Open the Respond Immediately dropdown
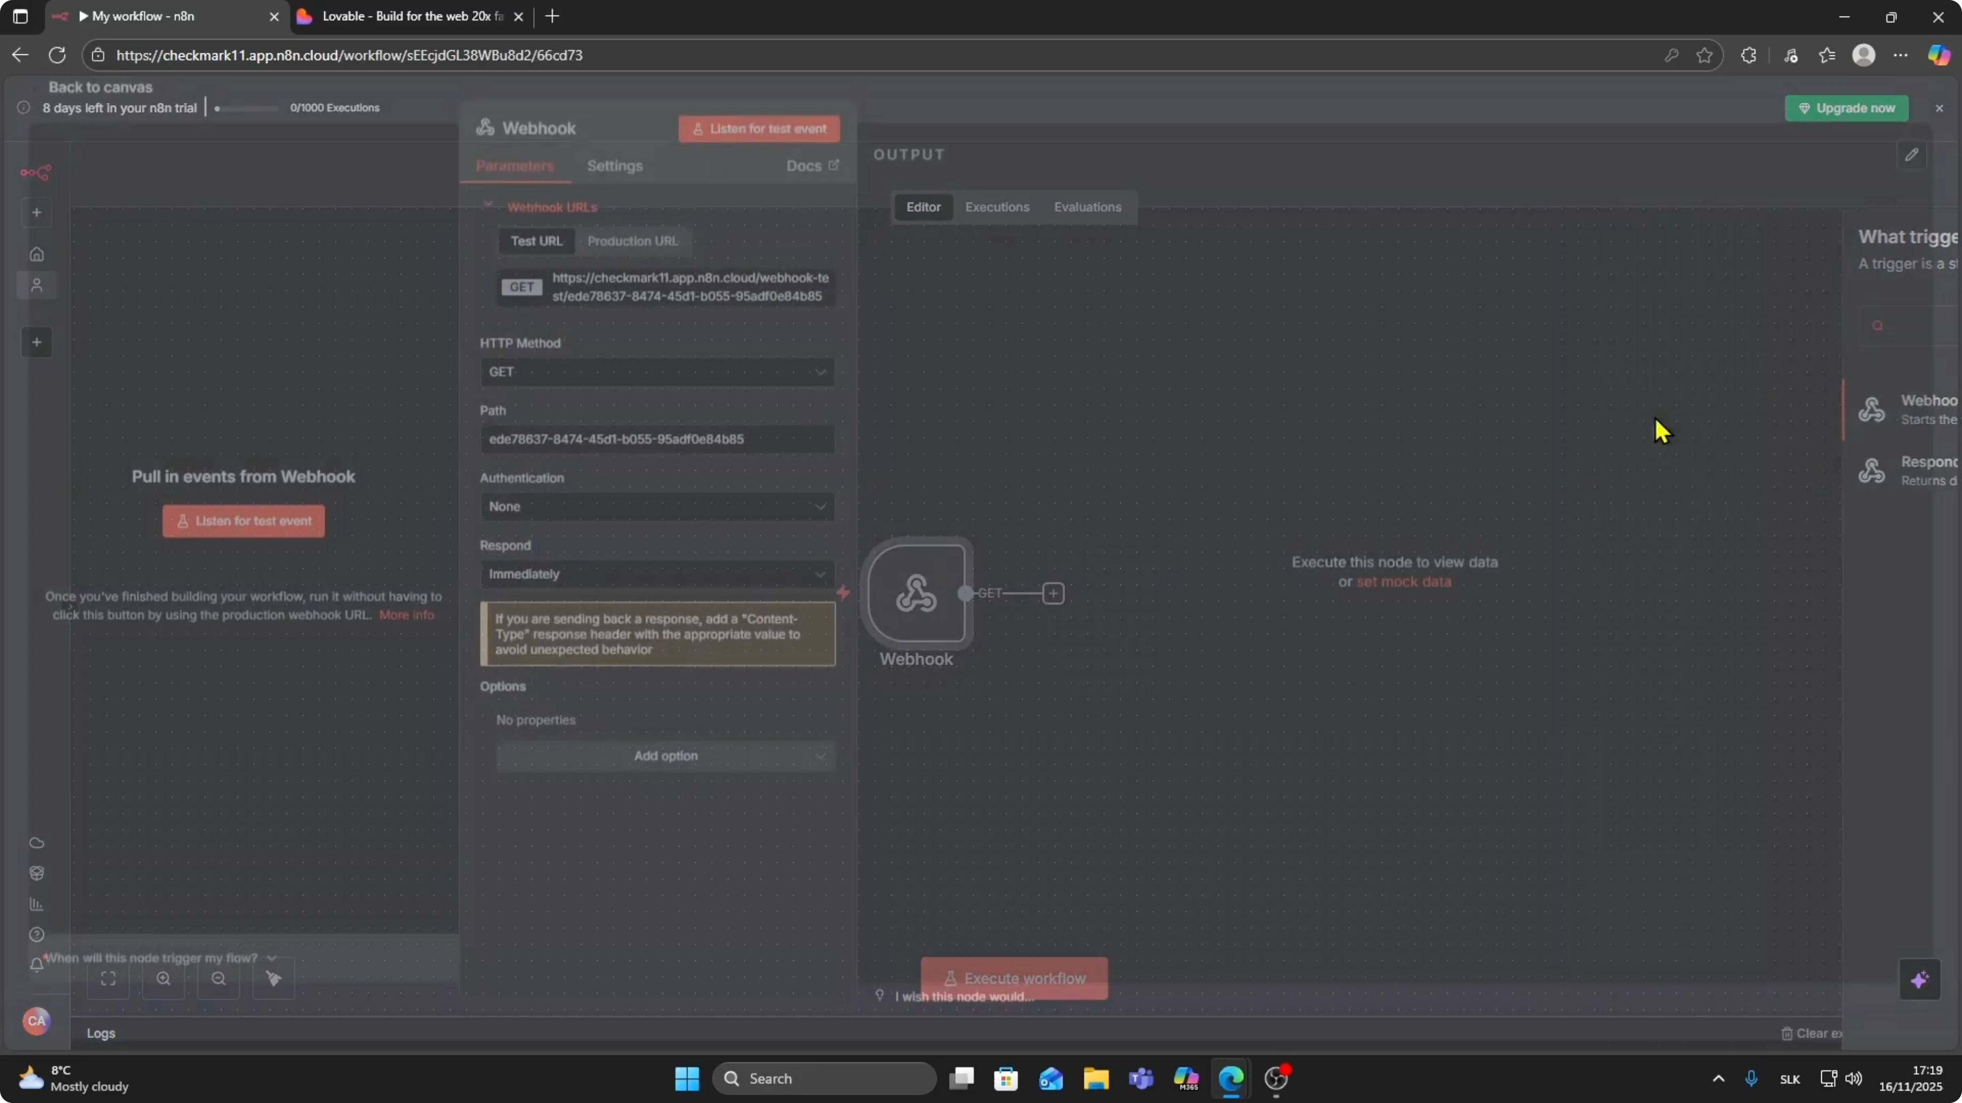Screen dimensions: 1962x1103 (657, 574)
